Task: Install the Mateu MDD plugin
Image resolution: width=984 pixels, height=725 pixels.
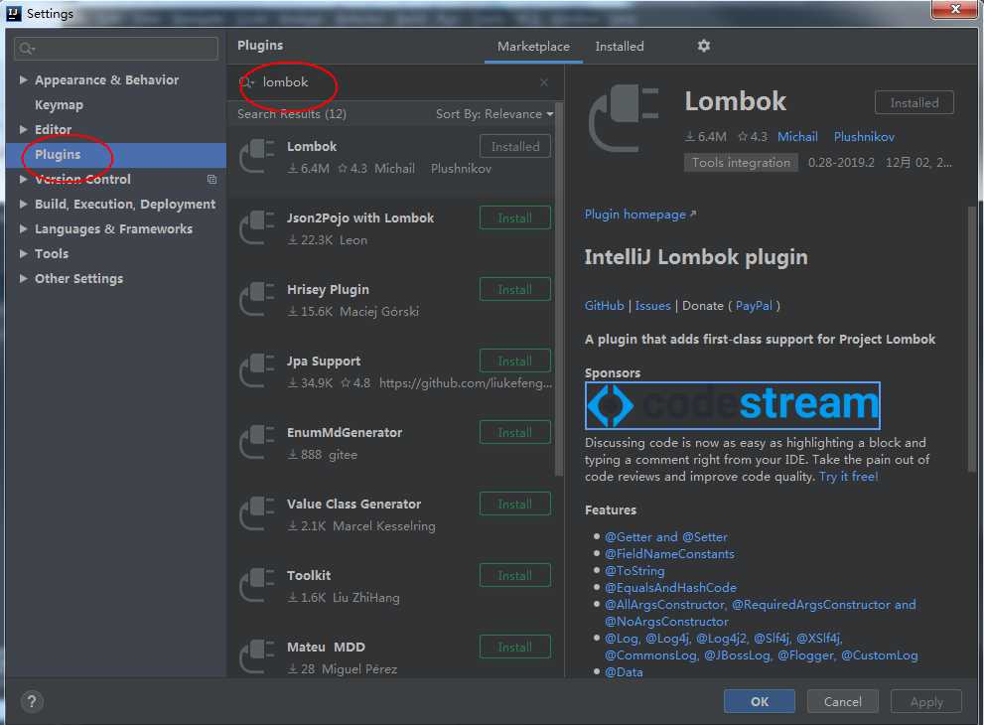Action: (x=515, y=648)
